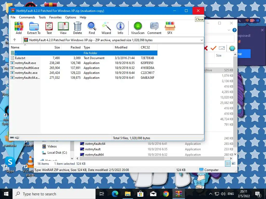The height and width of the screenshot is (199, 266).
Task: Open the Comment tool
Action: [x=154, y=28]
